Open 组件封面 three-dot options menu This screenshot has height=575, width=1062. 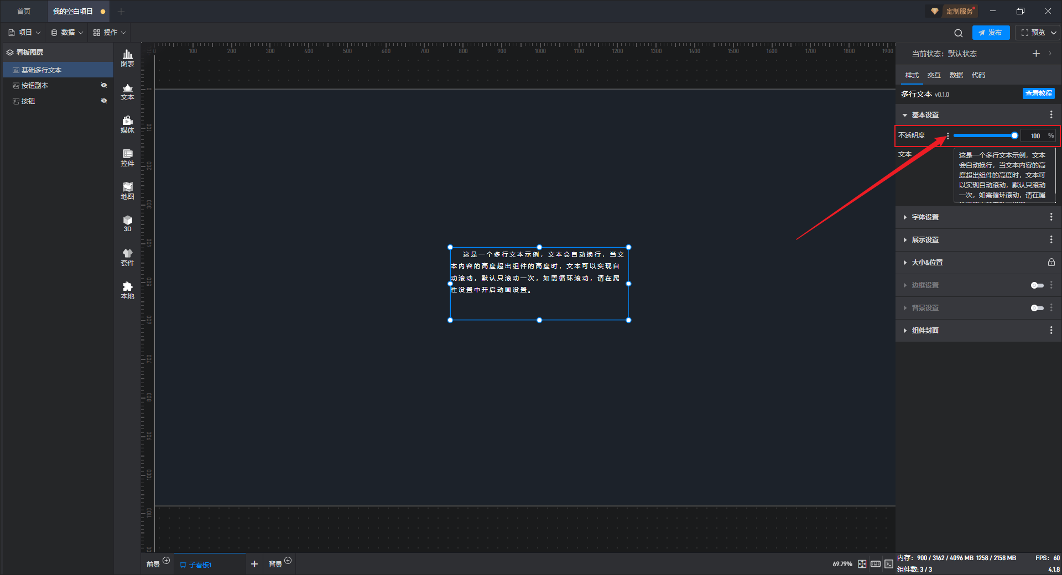pyautogui.click(x=1051, y=330)
